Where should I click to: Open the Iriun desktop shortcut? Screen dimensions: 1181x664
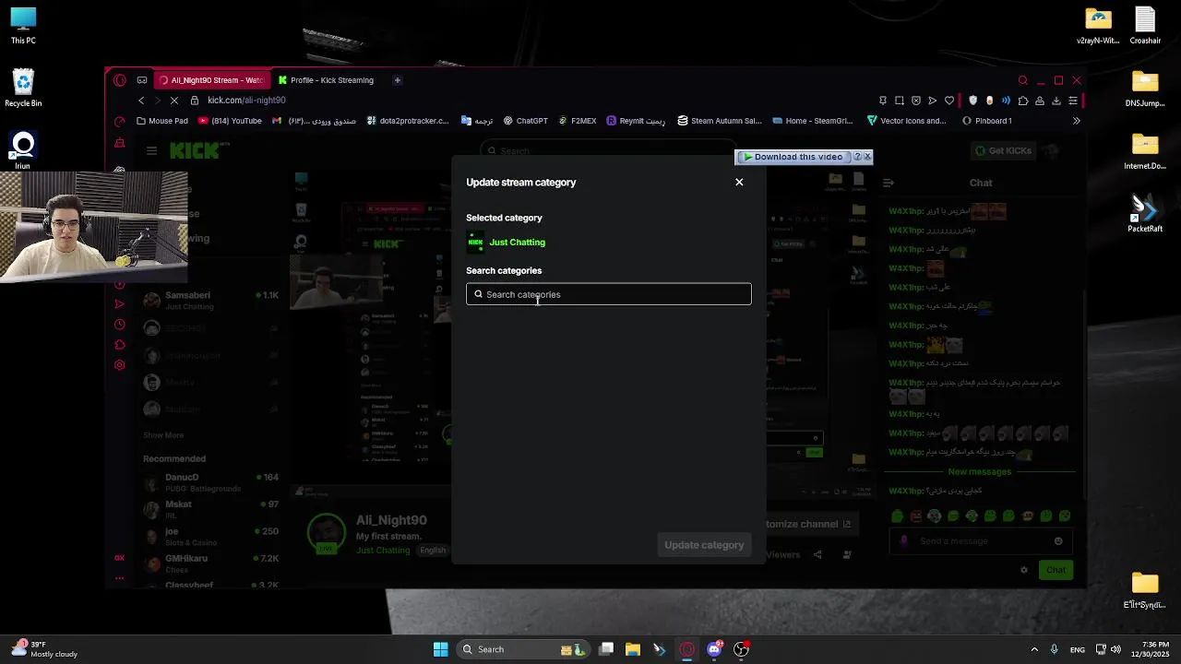pyautogui.click(x=23, y=151)
